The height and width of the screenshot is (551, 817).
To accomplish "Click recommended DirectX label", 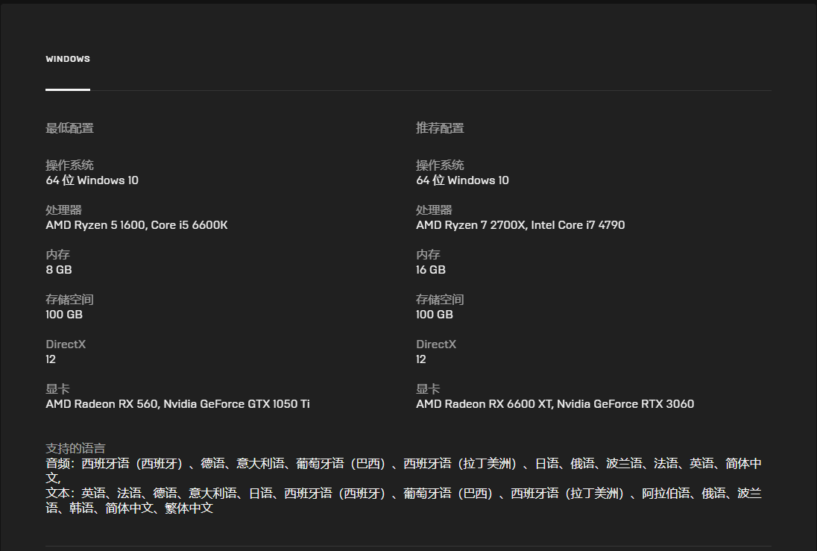I will click(436, 344).
